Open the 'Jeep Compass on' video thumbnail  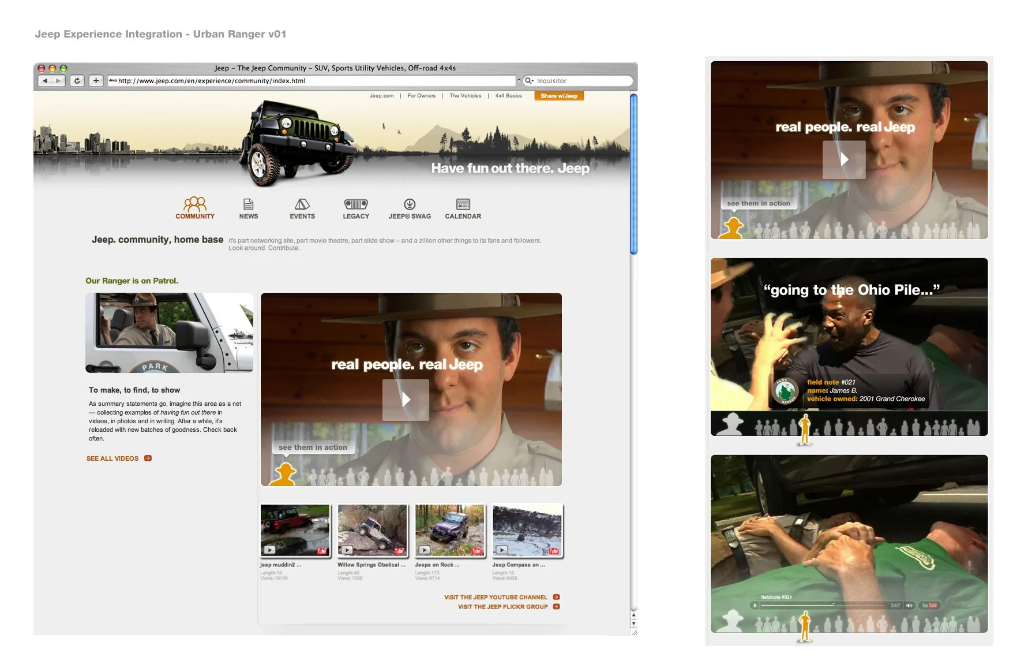[527, 530]
